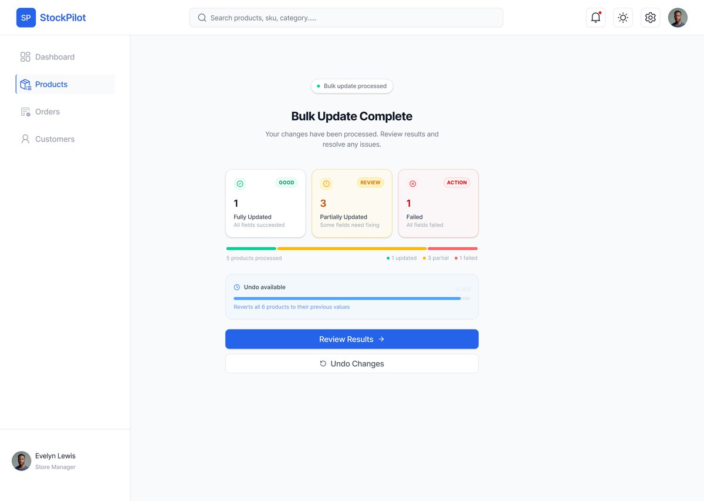Click the REVIEW badge
Screen dimensions: 704x501
[370, 183]
